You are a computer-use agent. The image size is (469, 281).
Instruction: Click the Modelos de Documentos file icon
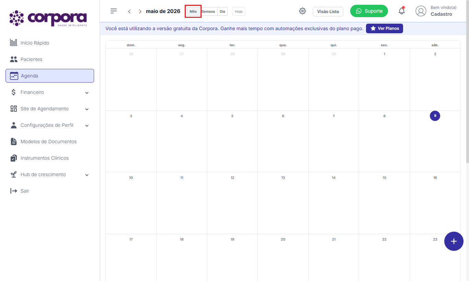[x=14, y=142]
